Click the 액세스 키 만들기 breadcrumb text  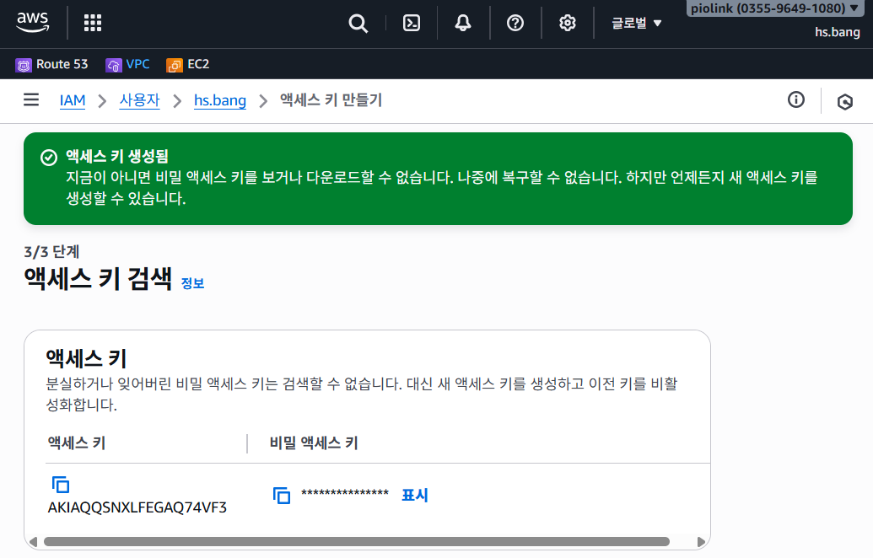[331, 100]
